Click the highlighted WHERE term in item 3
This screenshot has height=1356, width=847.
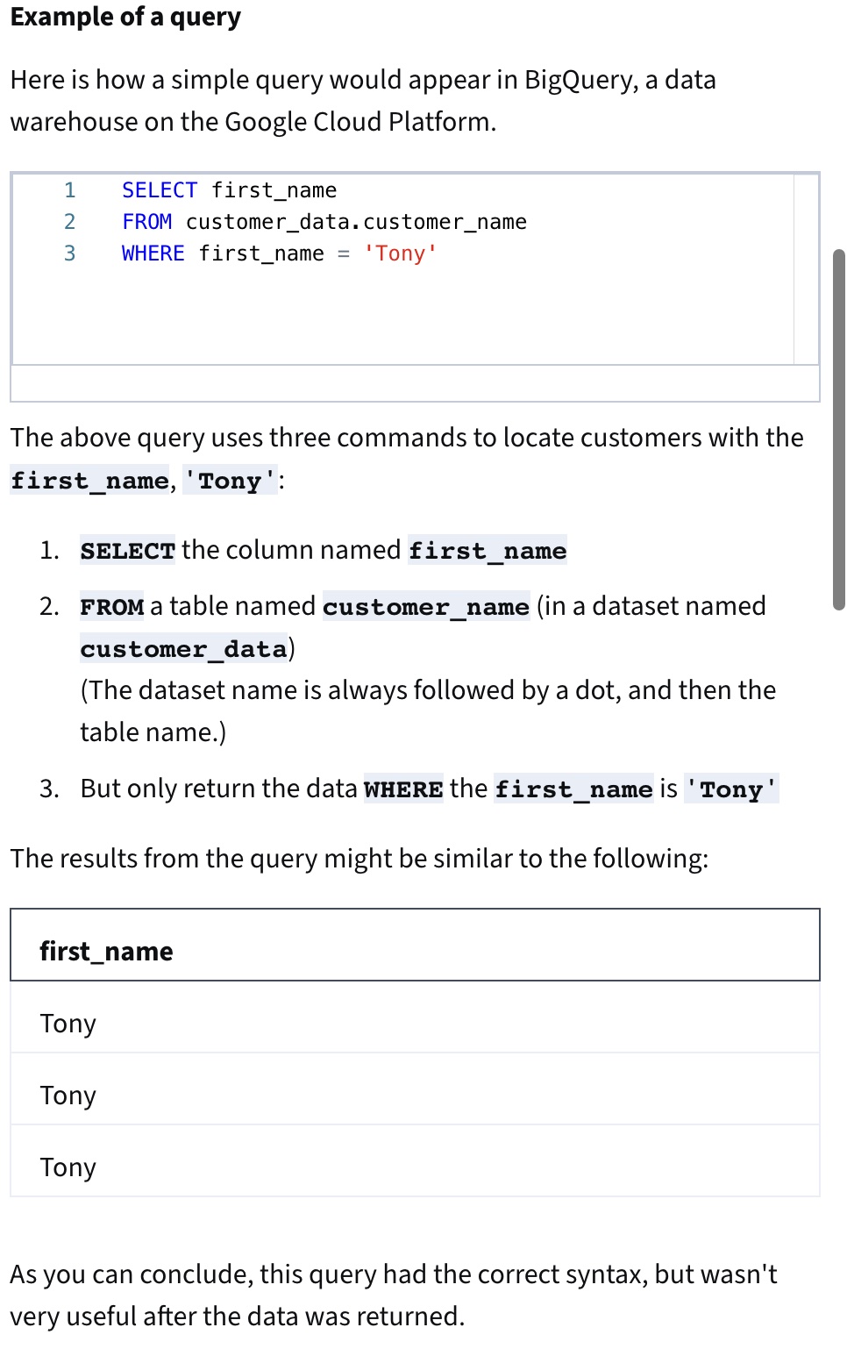(x=403, y=789)
